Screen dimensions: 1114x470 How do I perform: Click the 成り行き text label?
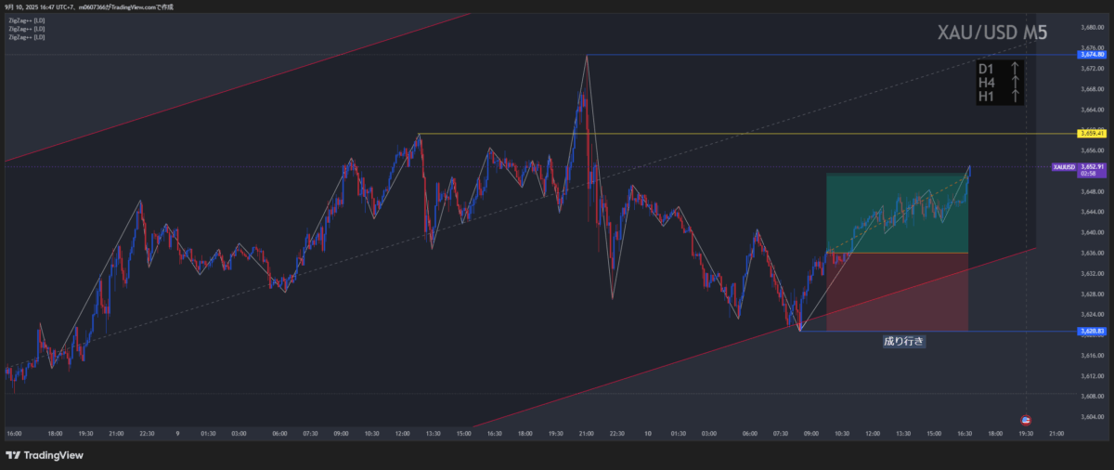903,342
